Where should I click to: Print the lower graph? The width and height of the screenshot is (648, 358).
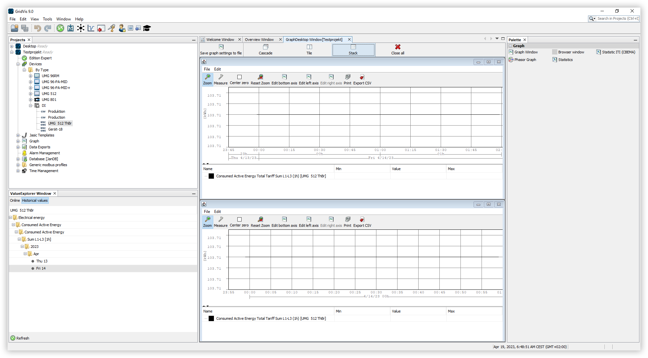(347, 222)
